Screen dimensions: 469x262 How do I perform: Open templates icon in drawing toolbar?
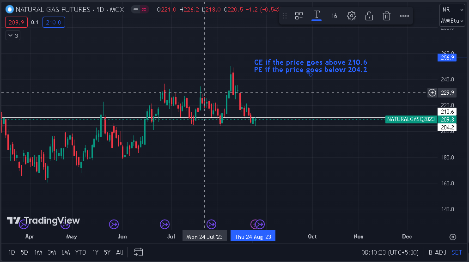point(299,16)
